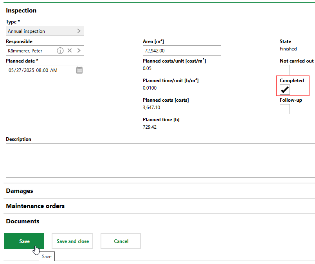Click the Save and close button
The width and height of the screenshot is (315, 264).
(73, 241)
